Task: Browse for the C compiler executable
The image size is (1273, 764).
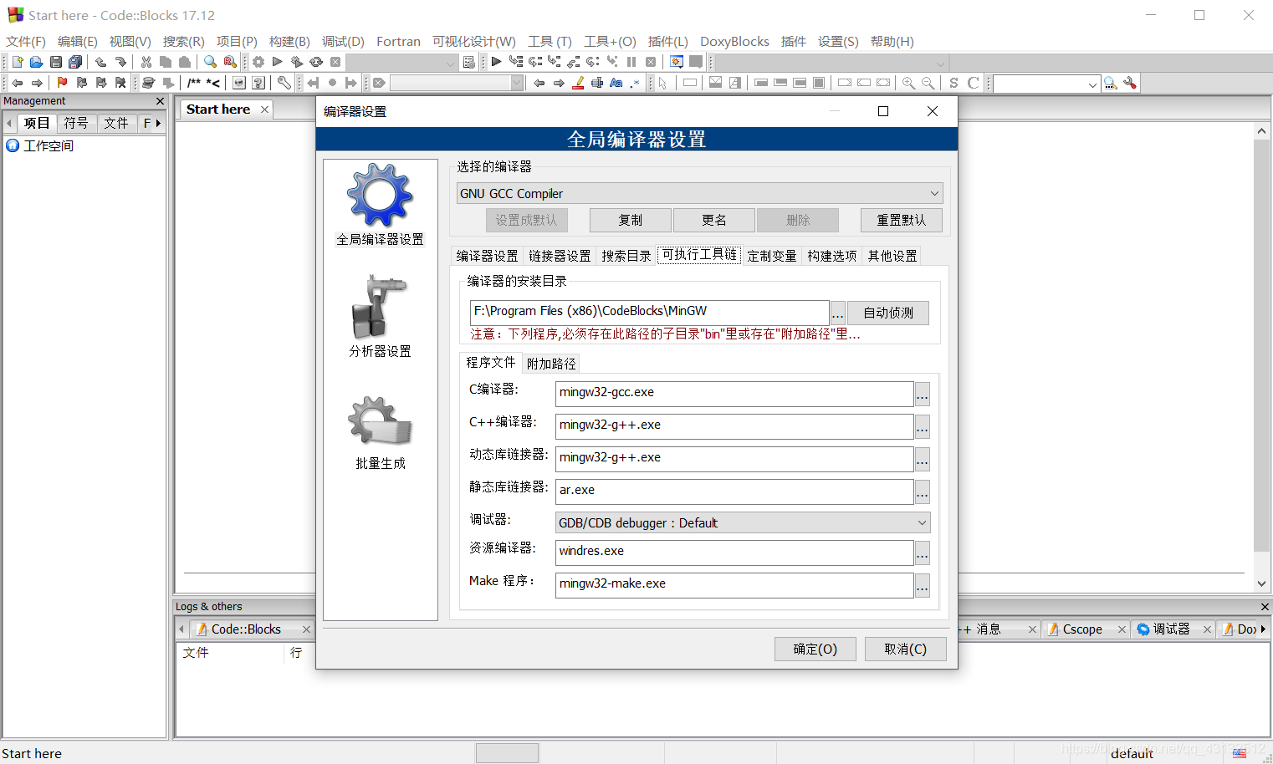Action: click(923, 394)
